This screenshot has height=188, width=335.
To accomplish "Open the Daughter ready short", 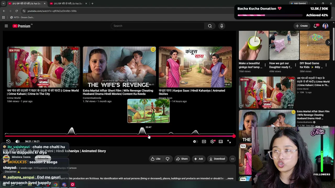I will pos(284,45).
